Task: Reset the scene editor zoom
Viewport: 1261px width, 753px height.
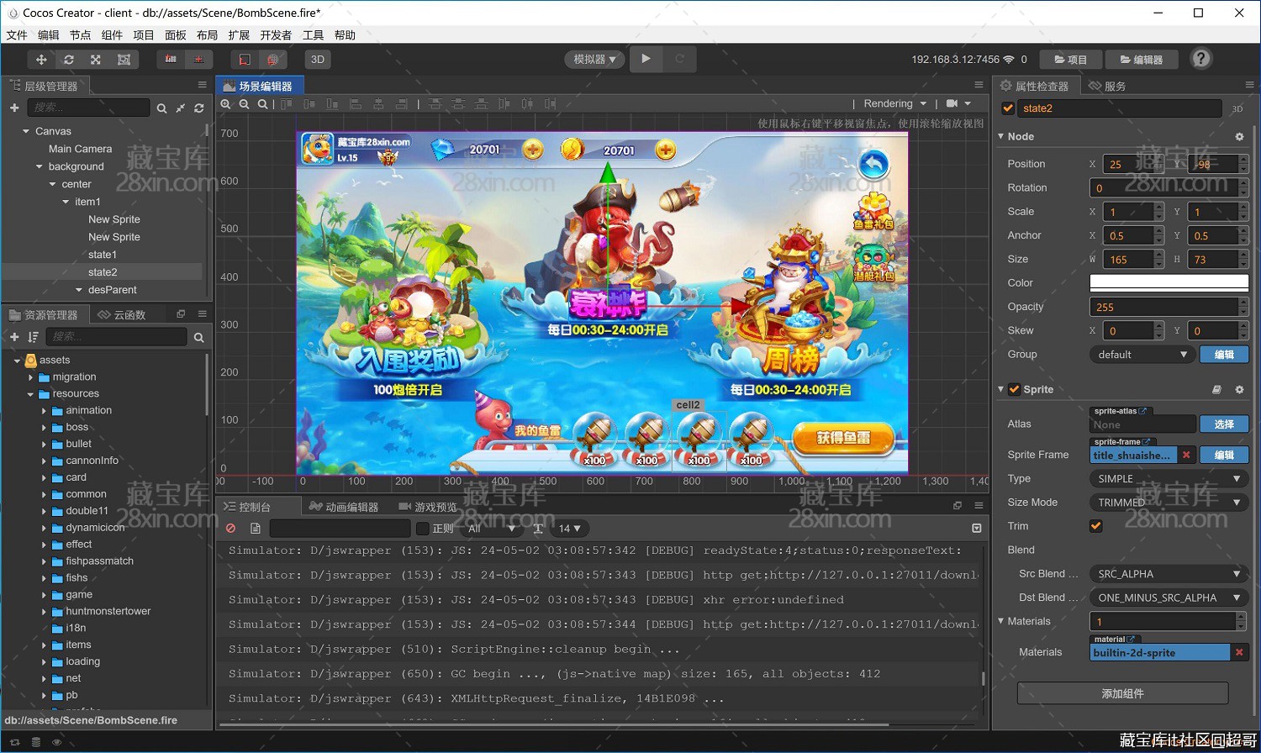Action: [263, 104]
